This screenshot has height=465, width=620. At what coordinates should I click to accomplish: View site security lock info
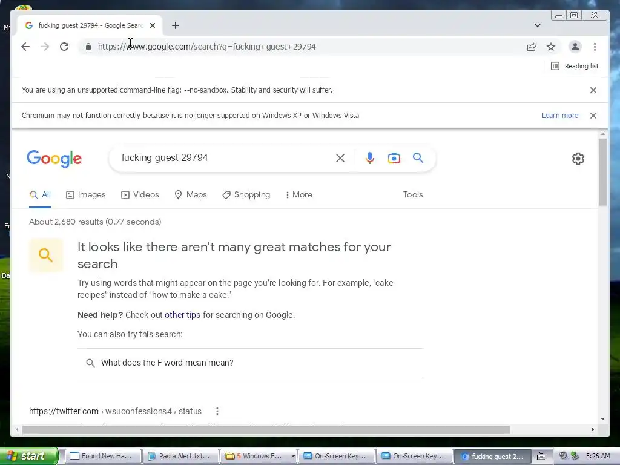88,47
